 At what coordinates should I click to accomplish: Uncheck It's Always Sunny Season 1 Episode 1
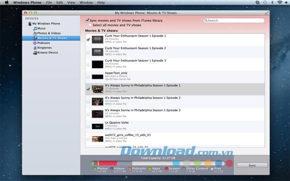[x=88, y=89]
